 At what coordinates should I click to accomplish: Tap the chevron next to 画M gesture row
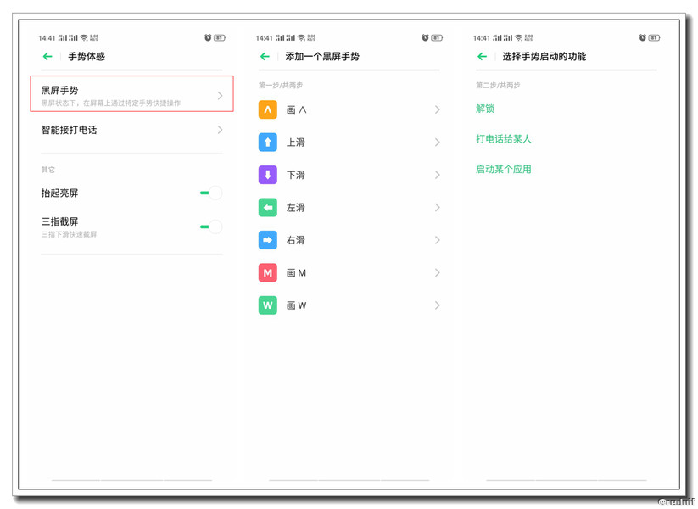pyautogui.click(x=438, y=272)
